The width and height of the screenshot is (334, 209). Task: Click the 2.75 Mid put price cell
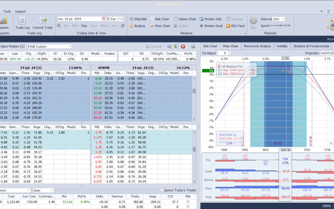point(97,133)
